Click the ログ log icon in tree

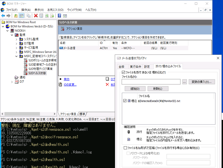pos(17,82)
